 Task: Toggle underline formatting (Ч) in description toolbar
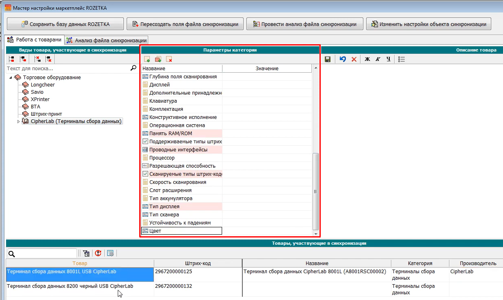click(x=389, y=59)
